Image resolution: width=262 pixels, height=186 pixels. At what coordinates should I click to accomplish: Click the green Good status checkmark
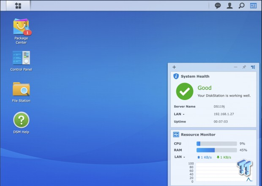point(185,92)
